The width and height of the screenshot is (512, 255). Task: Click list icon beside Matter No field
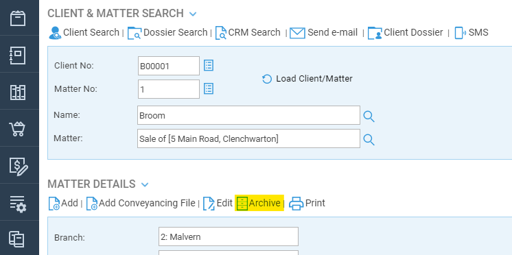tap(209, 88)
